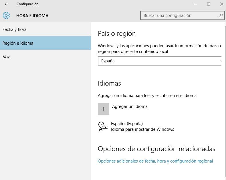Expand the region list with chevron arrow

[220, 61]
